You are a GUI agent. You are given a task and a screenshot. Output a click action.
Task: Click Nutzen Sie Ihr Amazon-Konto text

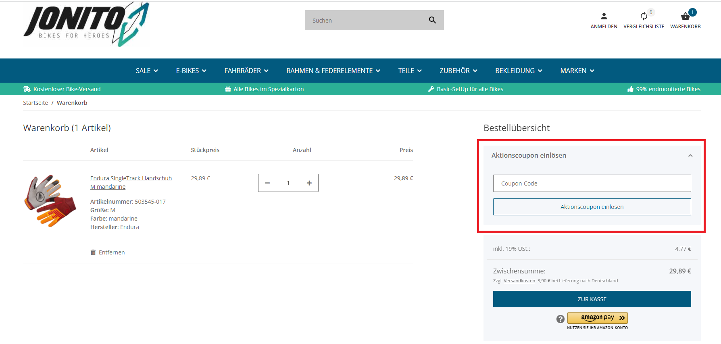[597, 328]
